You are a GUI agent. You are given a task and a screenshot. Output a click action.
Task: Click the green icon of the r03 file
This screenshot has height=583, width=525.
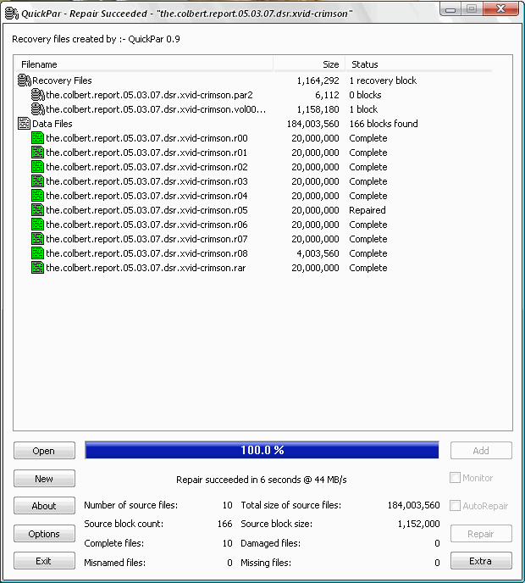[x=37, y=181]
